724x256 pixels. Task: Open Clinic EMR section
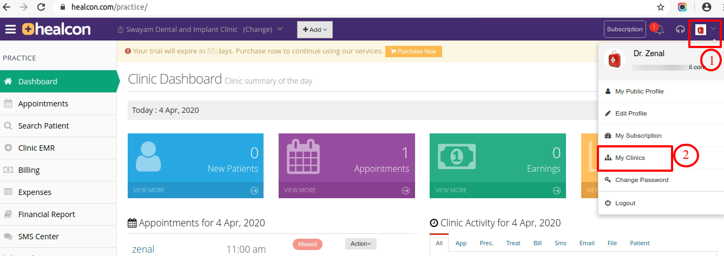[x=58, y=148]
